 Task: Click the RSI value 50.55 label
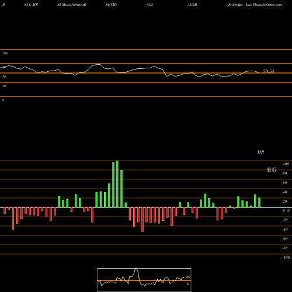tap(269, 71)
